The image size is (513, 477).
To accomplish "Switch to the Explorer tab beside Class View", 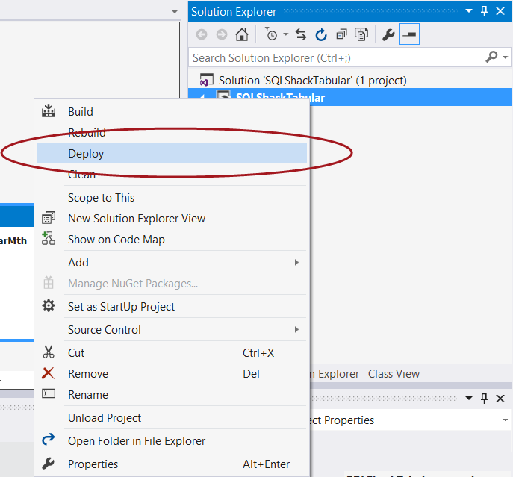I will [x=335, y=374].
